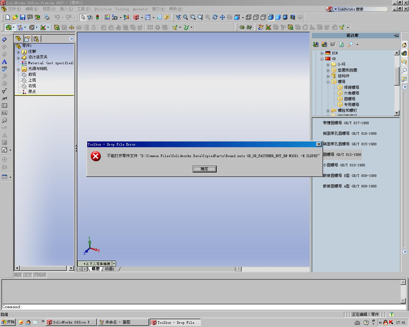Select SolidWorks Office taskbar button
Viewport: 409px width, 327px height.
tap(71, 322)
